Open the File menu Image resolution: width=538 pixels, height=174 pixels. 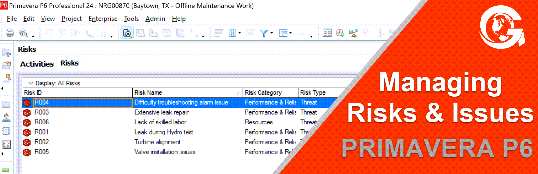point(12,19)
